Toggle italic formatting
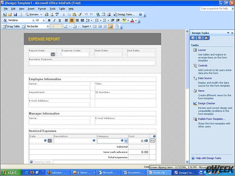The width and height of the screenshot is (235, 176). pos(54,21)
